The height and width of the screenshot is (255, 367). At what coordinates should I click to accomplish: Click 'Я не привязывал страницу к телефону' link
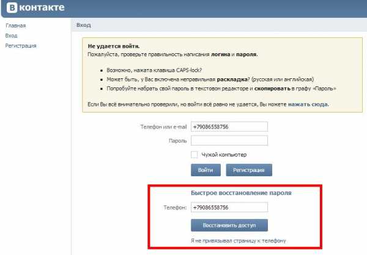[x=239, y=241]
